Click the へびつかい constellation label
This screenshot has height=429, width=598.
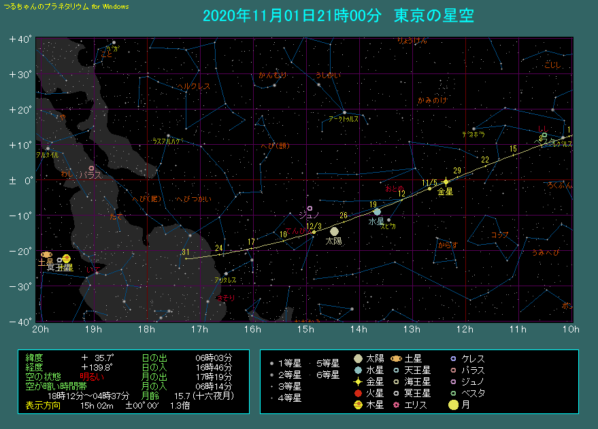[x=193, y=199]
